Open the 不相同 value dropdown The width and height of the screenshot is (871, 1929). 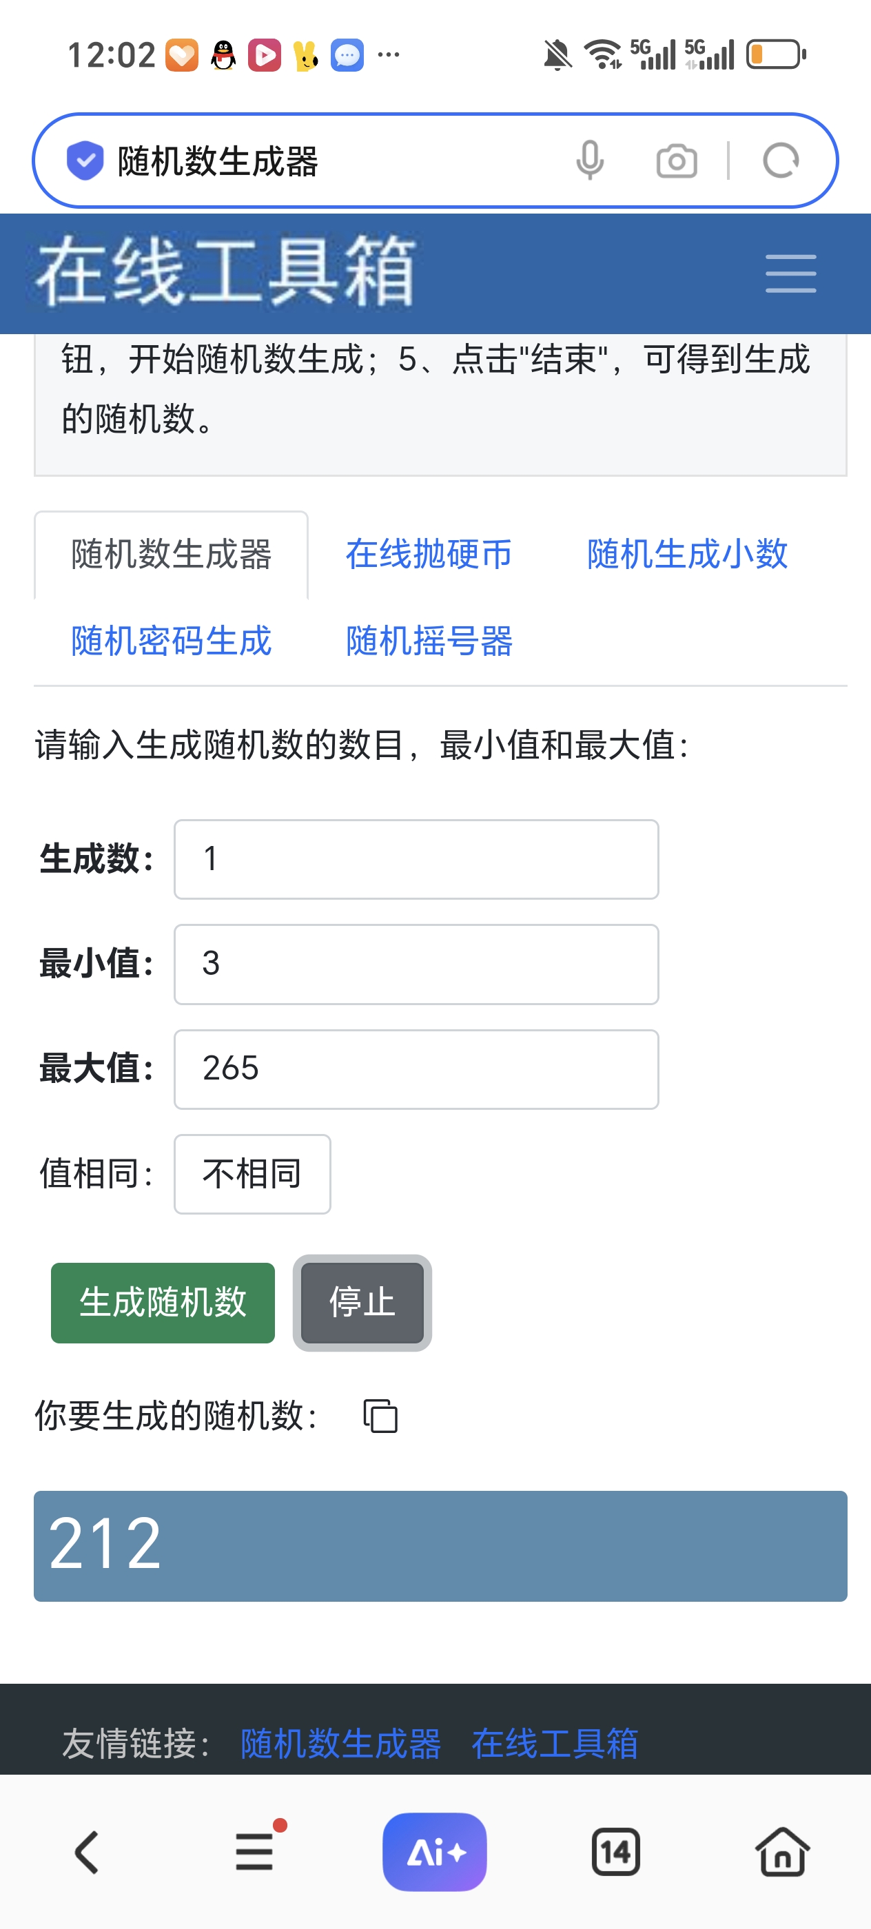(x=252, y=1173)
